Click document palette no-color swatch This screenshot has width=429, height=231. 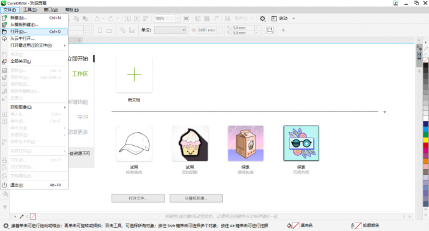tap(33, 216)
